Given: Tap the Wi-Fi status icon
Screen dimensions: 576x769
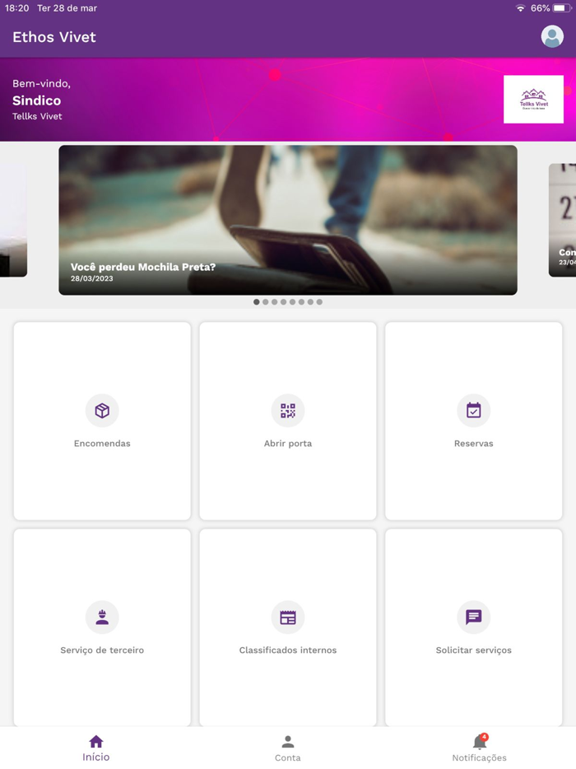Looking at the screenshot, I should point(521,8).
